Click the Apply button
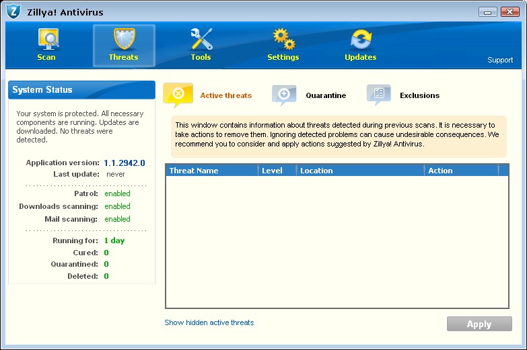Screen dimensions: 527x350 click(x=479, y=324)
